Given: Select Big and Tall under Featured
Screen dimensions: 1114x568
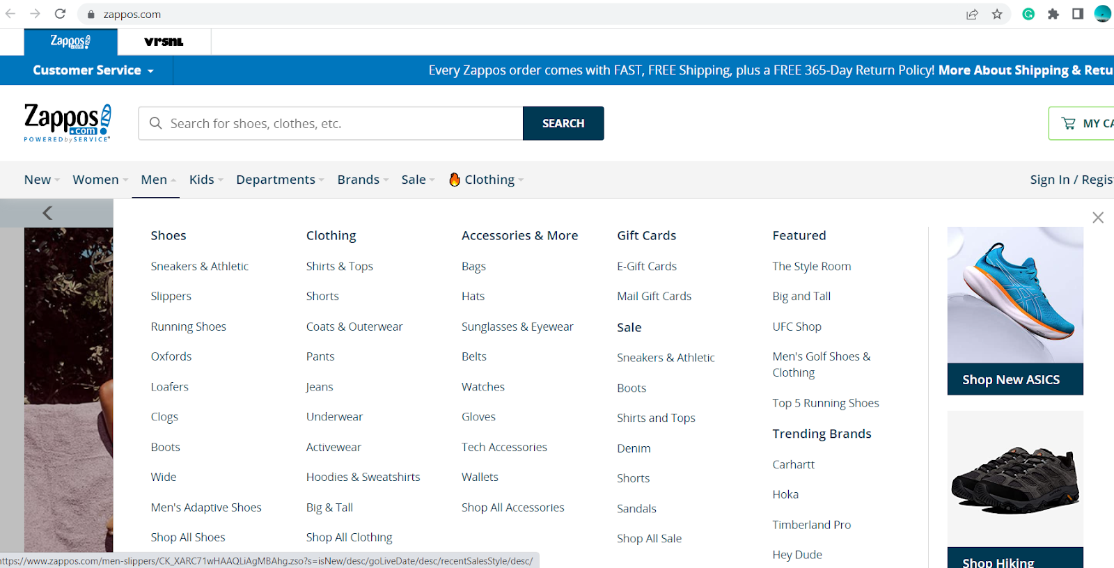Looking at the screenshot, I should [801, 296].
